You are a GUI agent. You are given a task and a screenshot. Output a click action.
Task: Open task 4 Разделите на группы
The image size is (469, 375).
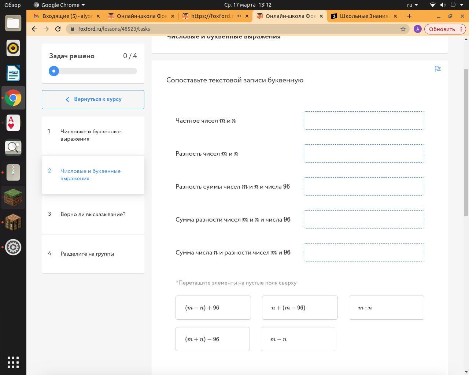click(x=93, y=254)
